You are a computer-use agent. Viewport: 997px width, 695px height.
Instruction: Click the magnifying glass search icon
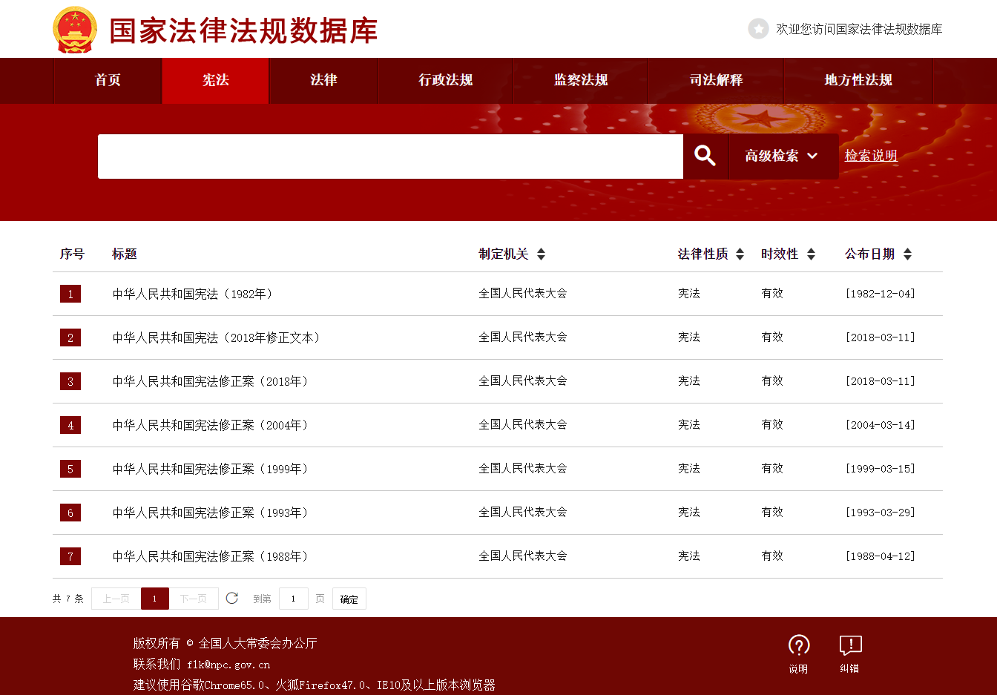pyautogui.click(x=705, y=156)
